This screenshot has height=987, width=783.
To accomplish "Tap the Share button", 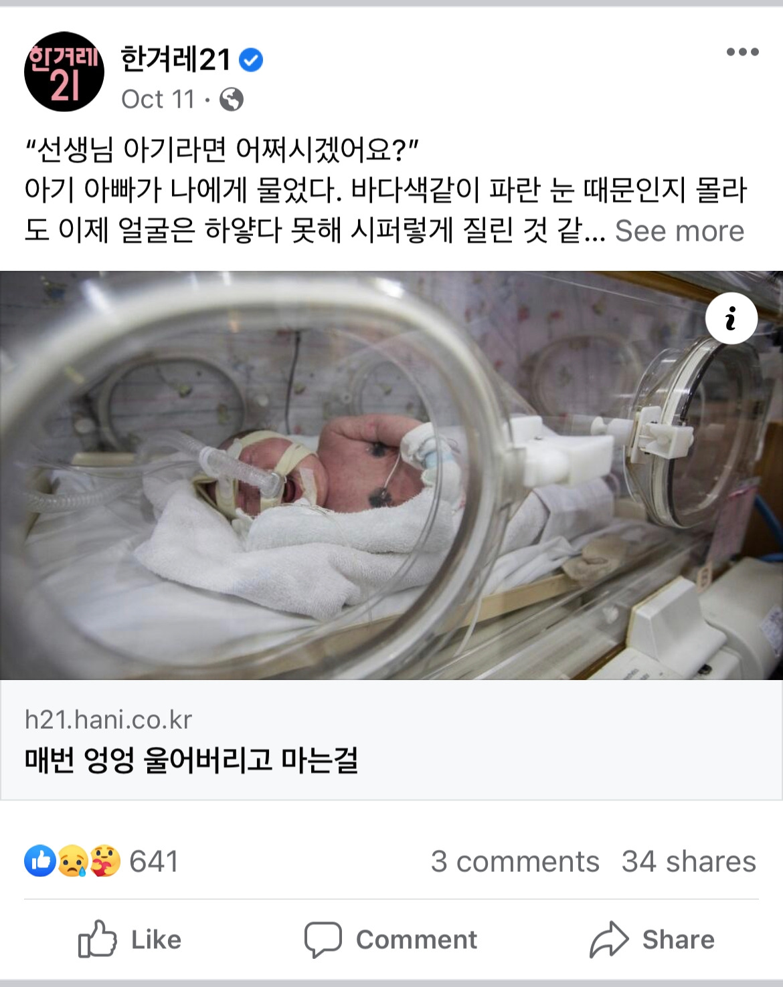I will [x=652, y=940].
